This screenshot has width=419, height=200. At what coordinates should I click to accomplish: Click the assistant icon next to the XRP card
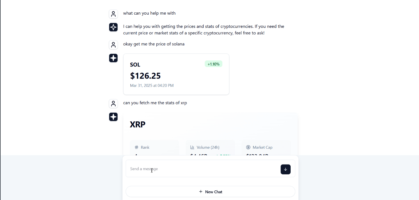tap(113, 117)
